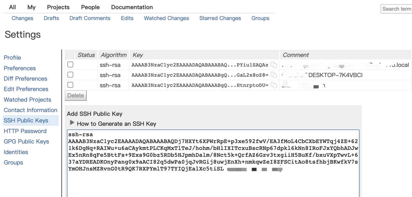
Task: Check the third SSH key row checkbox
Action: 70,85
